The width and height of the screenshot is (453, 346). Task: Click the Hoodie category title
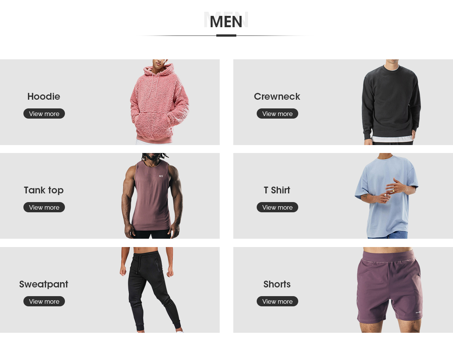click(44, 97)
